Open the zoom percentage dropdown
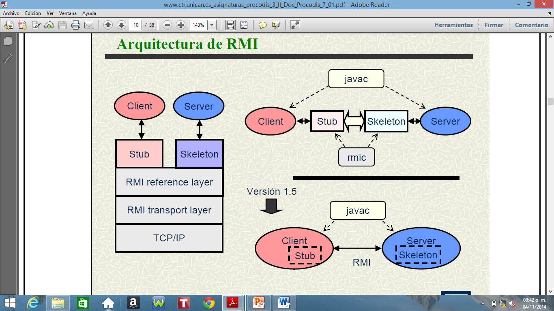This screenshot has width=554, height=311. pyautogui.click(x=211, y=25)
